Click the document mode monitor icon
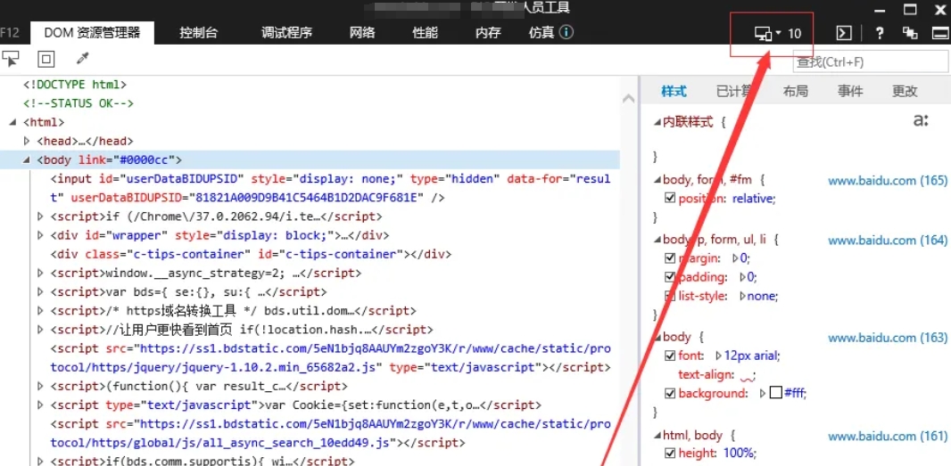 763,33
